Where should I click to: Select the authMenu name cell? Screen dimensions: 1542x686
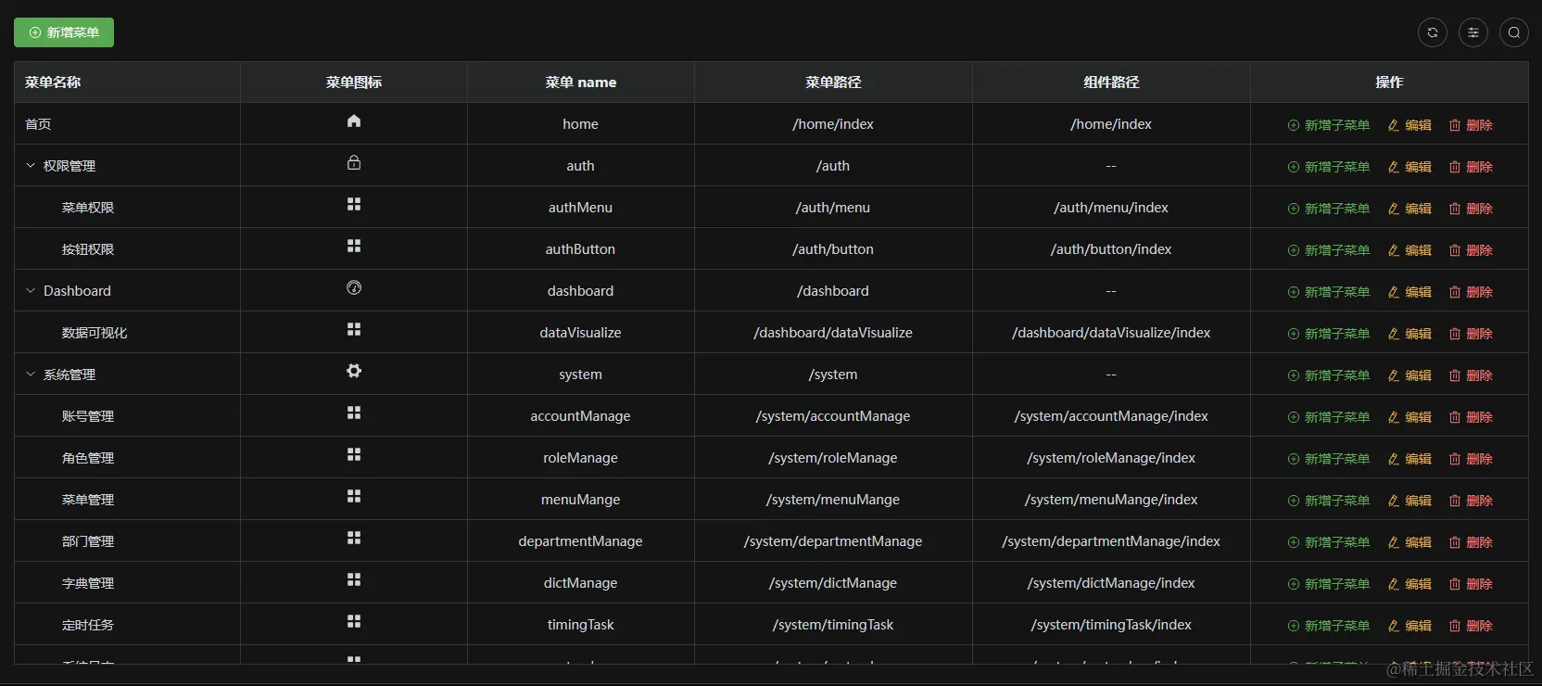click(580, 208)
